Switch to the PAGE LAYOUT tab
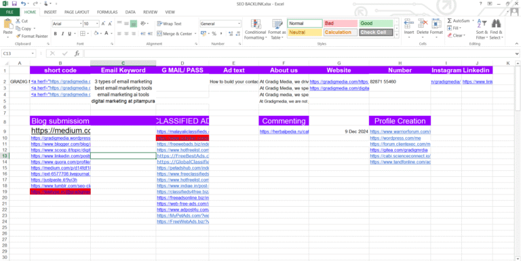521x261 pixels. [77, 12]
